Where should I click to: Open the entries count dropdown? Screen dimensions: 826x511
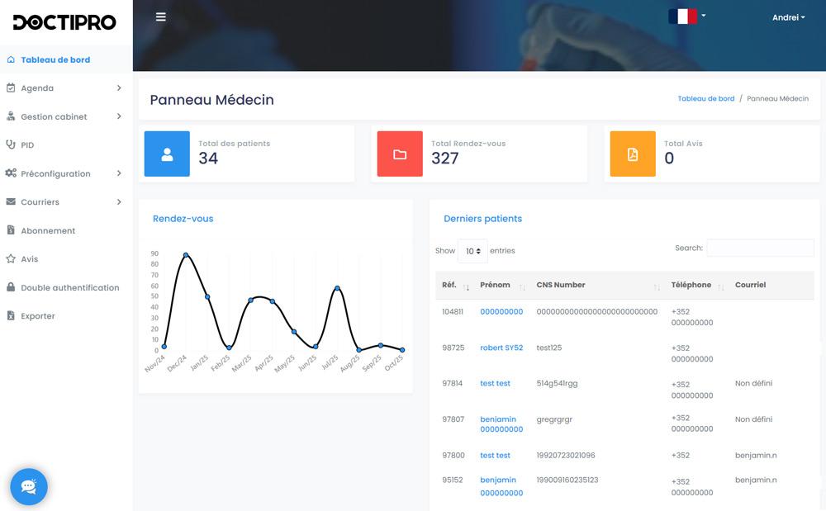pos(472,251)
